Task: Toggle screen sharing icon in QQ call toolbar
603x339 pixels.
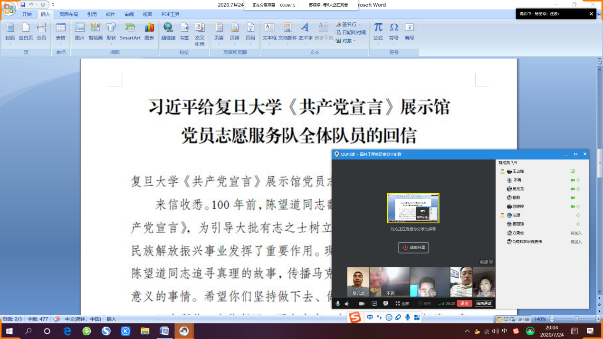Action: (374, 303)
